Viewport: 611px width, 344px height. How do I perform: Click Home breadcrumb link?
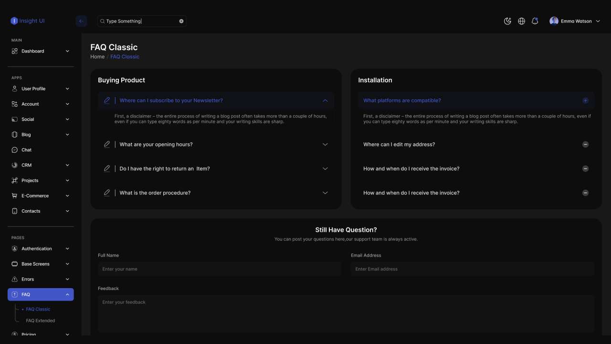click(97, 57)
